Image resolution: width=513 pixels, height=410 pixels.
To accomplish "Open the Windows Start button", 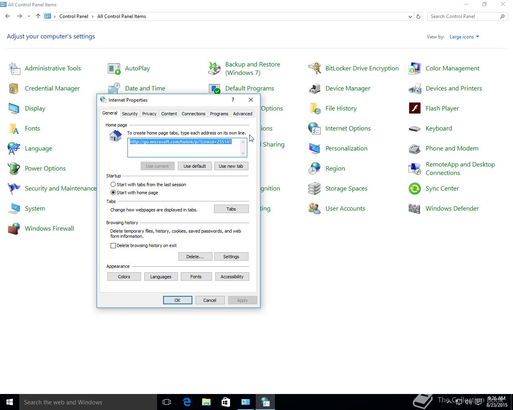I will 10,402.
